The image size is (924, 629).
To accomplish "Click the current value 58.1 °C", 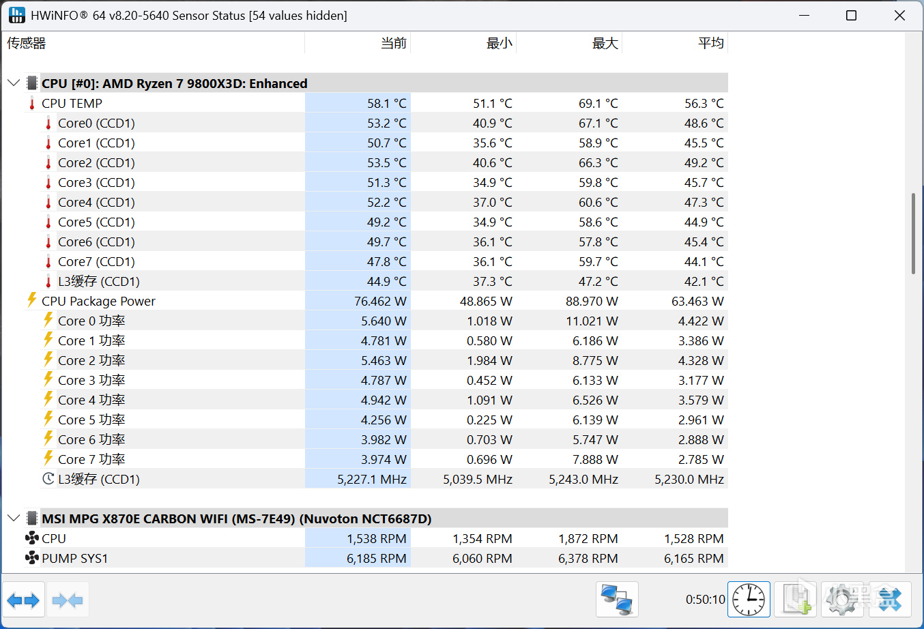I will click(386, 104).
